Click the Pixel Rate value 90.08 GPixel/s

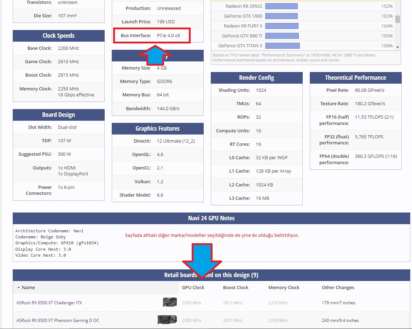pos(370,90)
